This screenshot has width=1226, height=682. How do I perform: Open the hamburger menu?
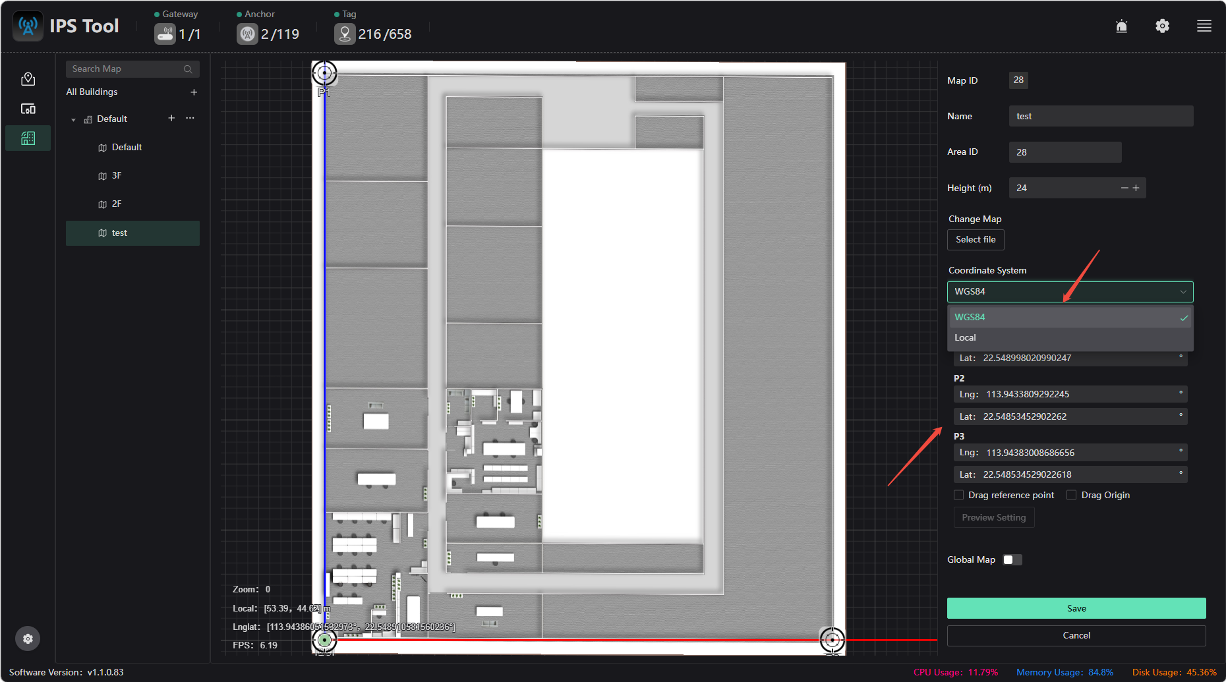tap(1204, 26)
